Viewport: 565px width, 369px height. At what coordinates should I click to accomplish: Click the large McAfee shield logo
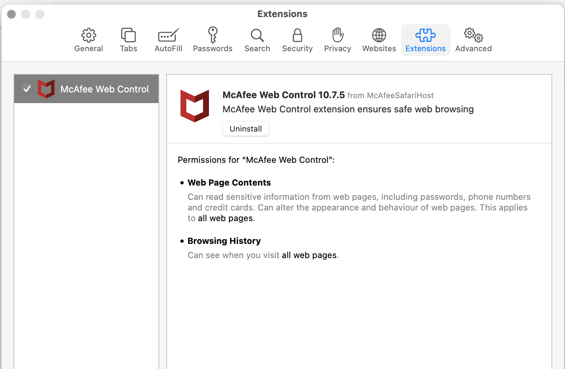195,106
